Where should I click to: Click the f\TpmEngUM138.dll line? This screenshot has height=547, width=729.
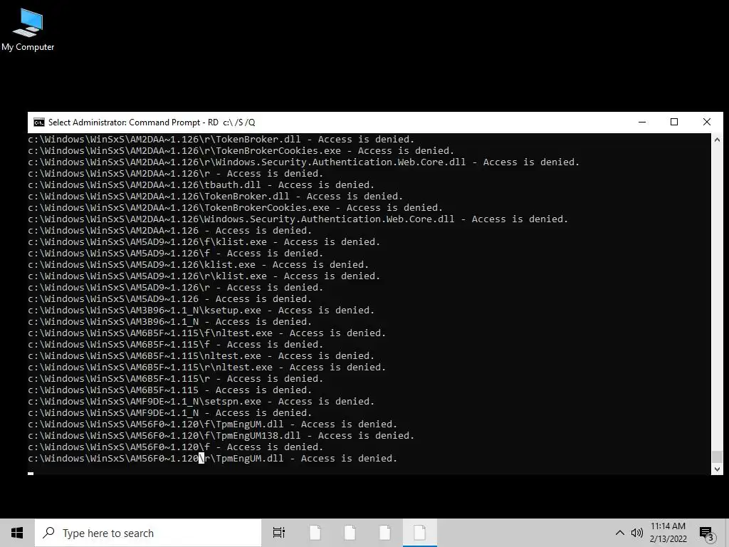pos(221,436)
